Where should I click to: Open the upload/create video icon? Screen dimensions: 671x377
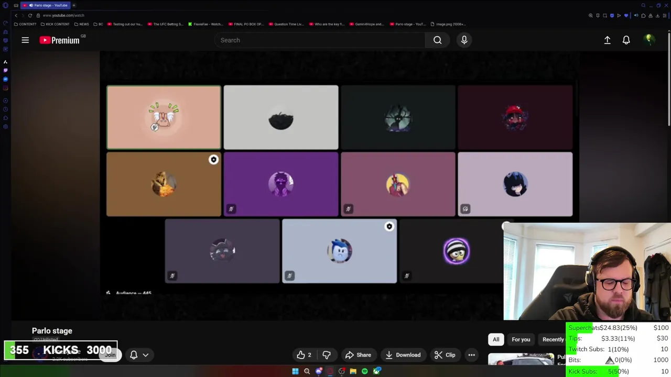607,40
